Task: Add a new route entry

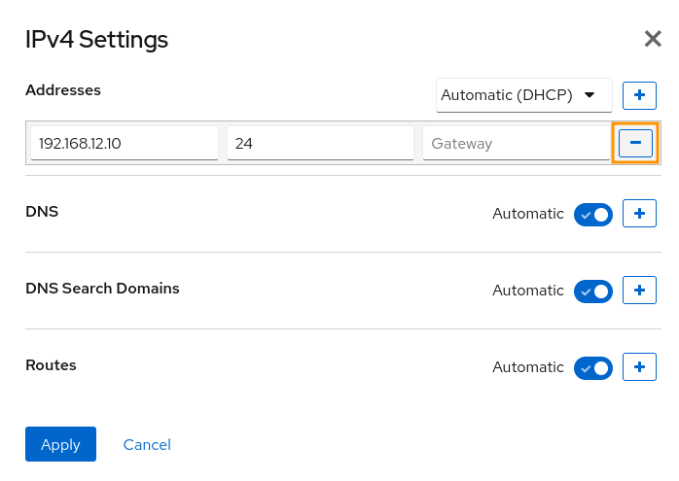Action: click(639, 366)
